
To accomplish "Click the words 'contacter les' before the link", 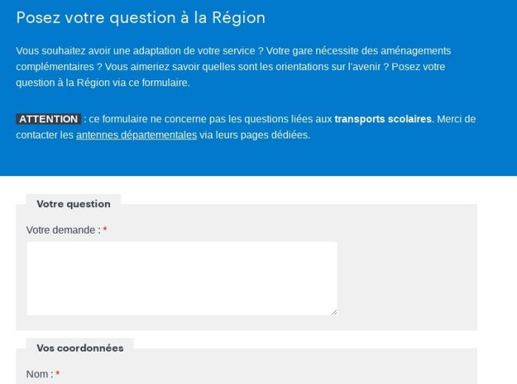I will (44, 135).
